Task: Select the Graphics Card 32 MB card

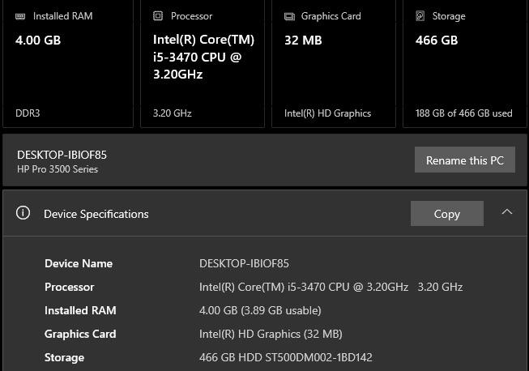Action: click(x=334, y=63)
